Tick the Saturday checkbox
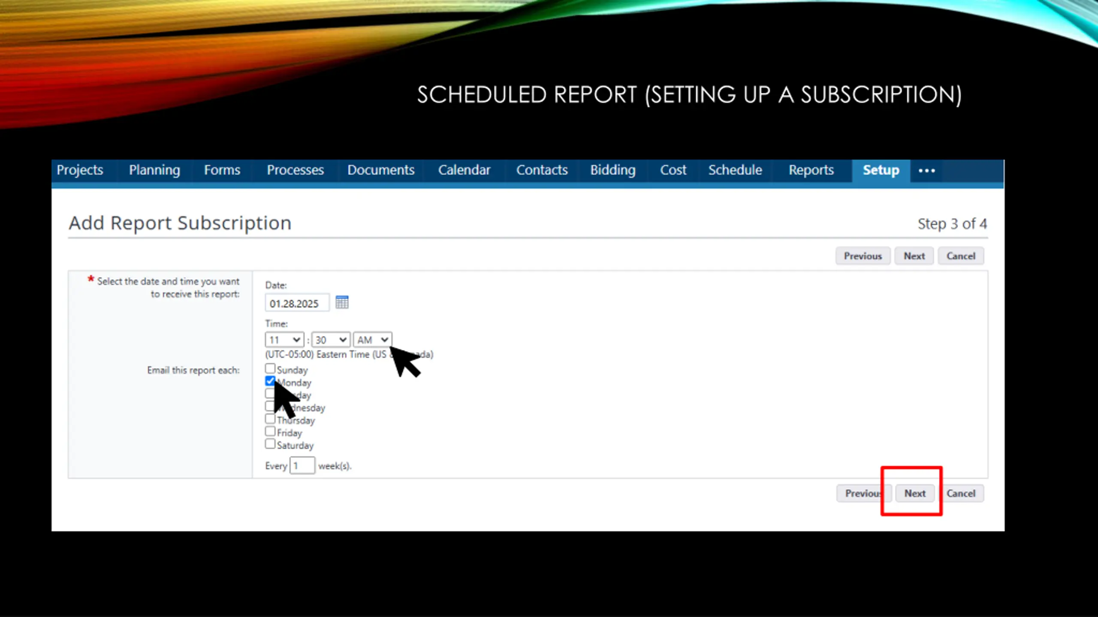Screen dimensions: 1098x617 [270, 444]
